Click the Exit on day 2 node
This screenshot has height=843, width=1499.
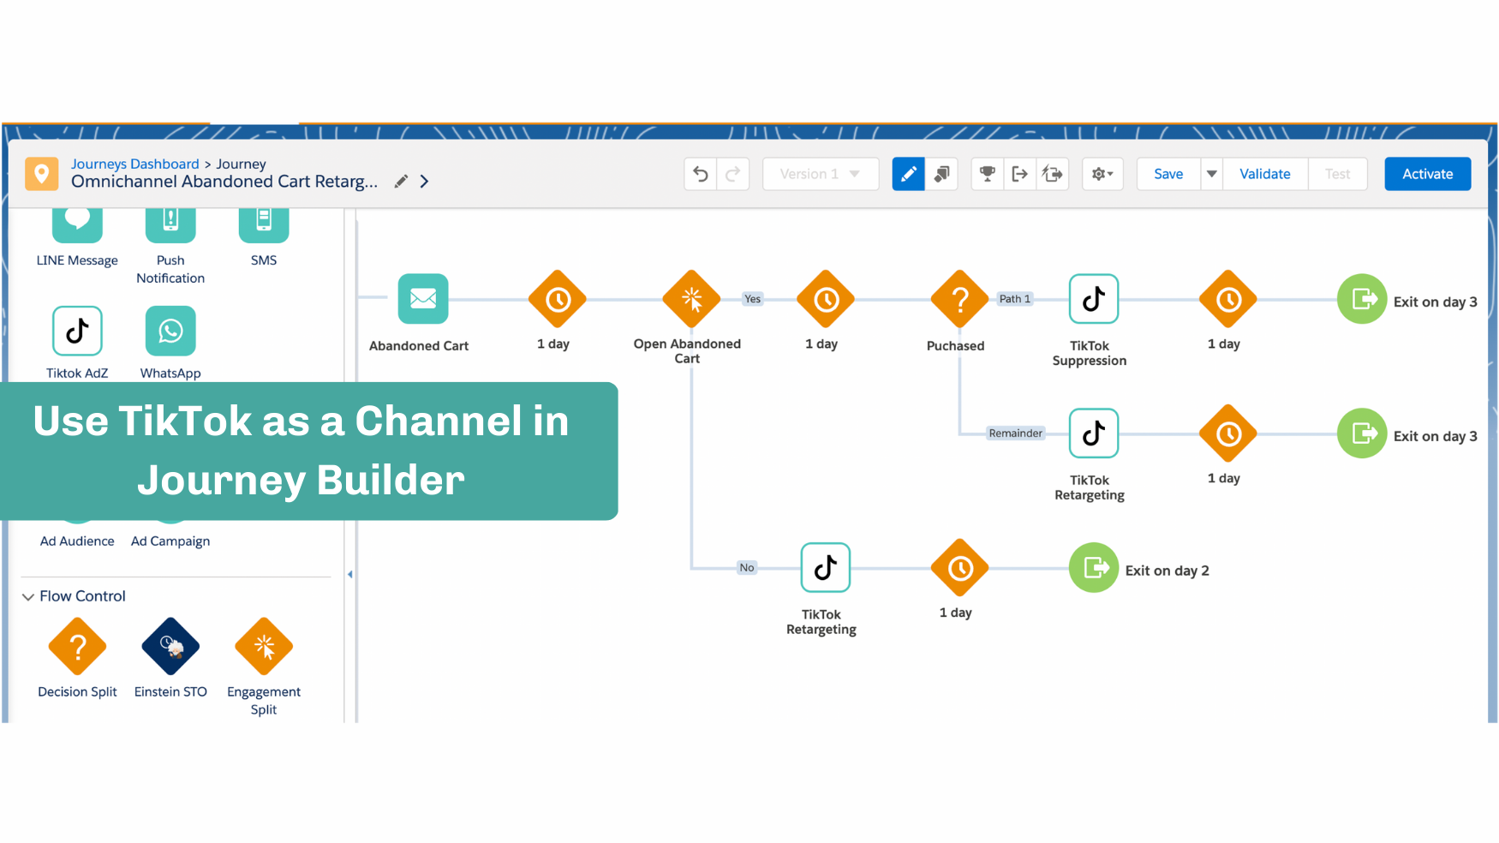(1094, 567)
